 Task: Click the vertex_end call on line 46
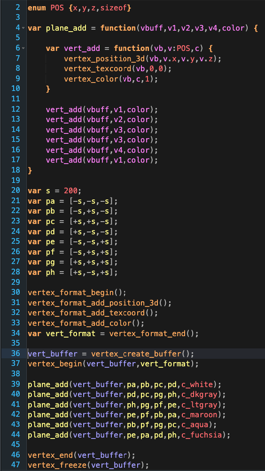tap(50, 455)
